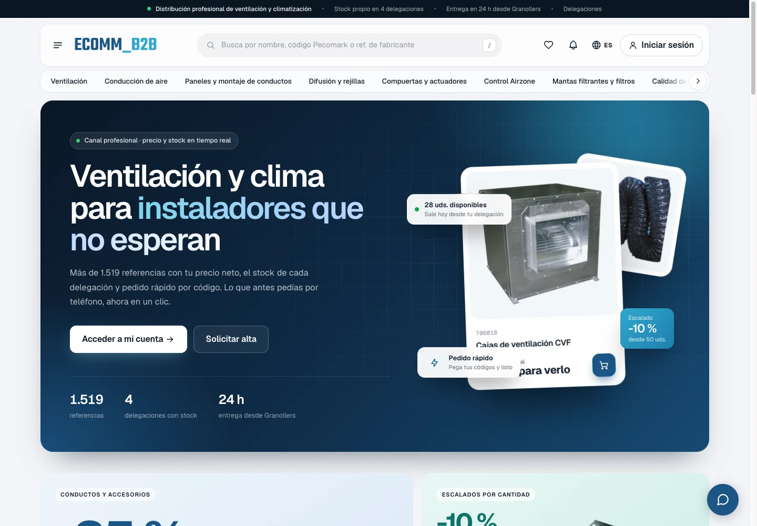Click the ECOMM_B2B logo
The image size is (757, 526).
coord(116,45)
